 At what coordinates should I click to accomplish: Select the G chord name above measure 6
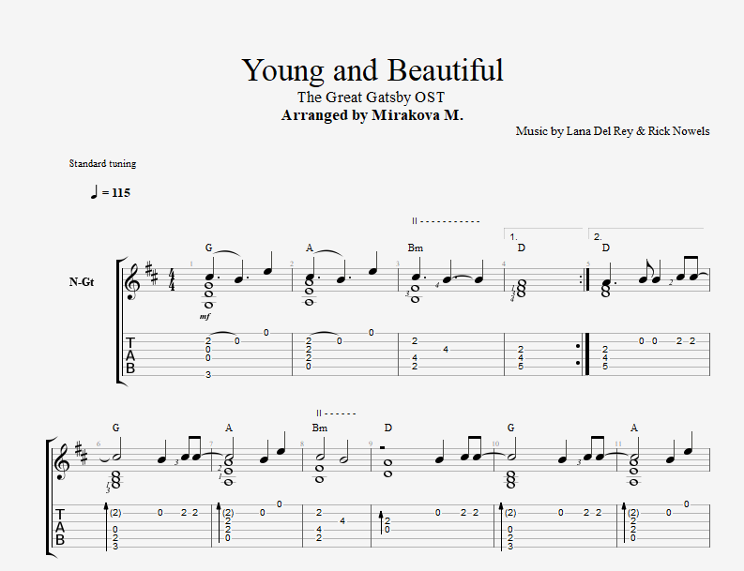pos(115,428)
